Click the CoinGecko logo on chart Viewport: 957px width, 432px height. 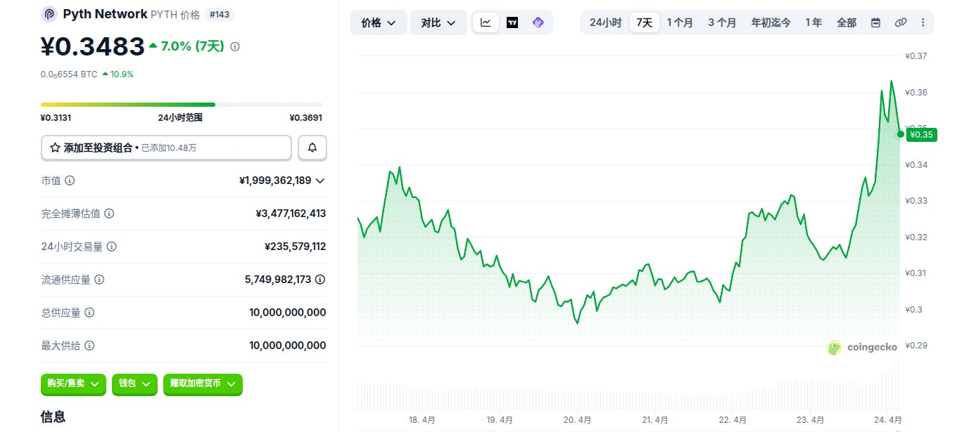pyautogui.click(x=861, y=347)
